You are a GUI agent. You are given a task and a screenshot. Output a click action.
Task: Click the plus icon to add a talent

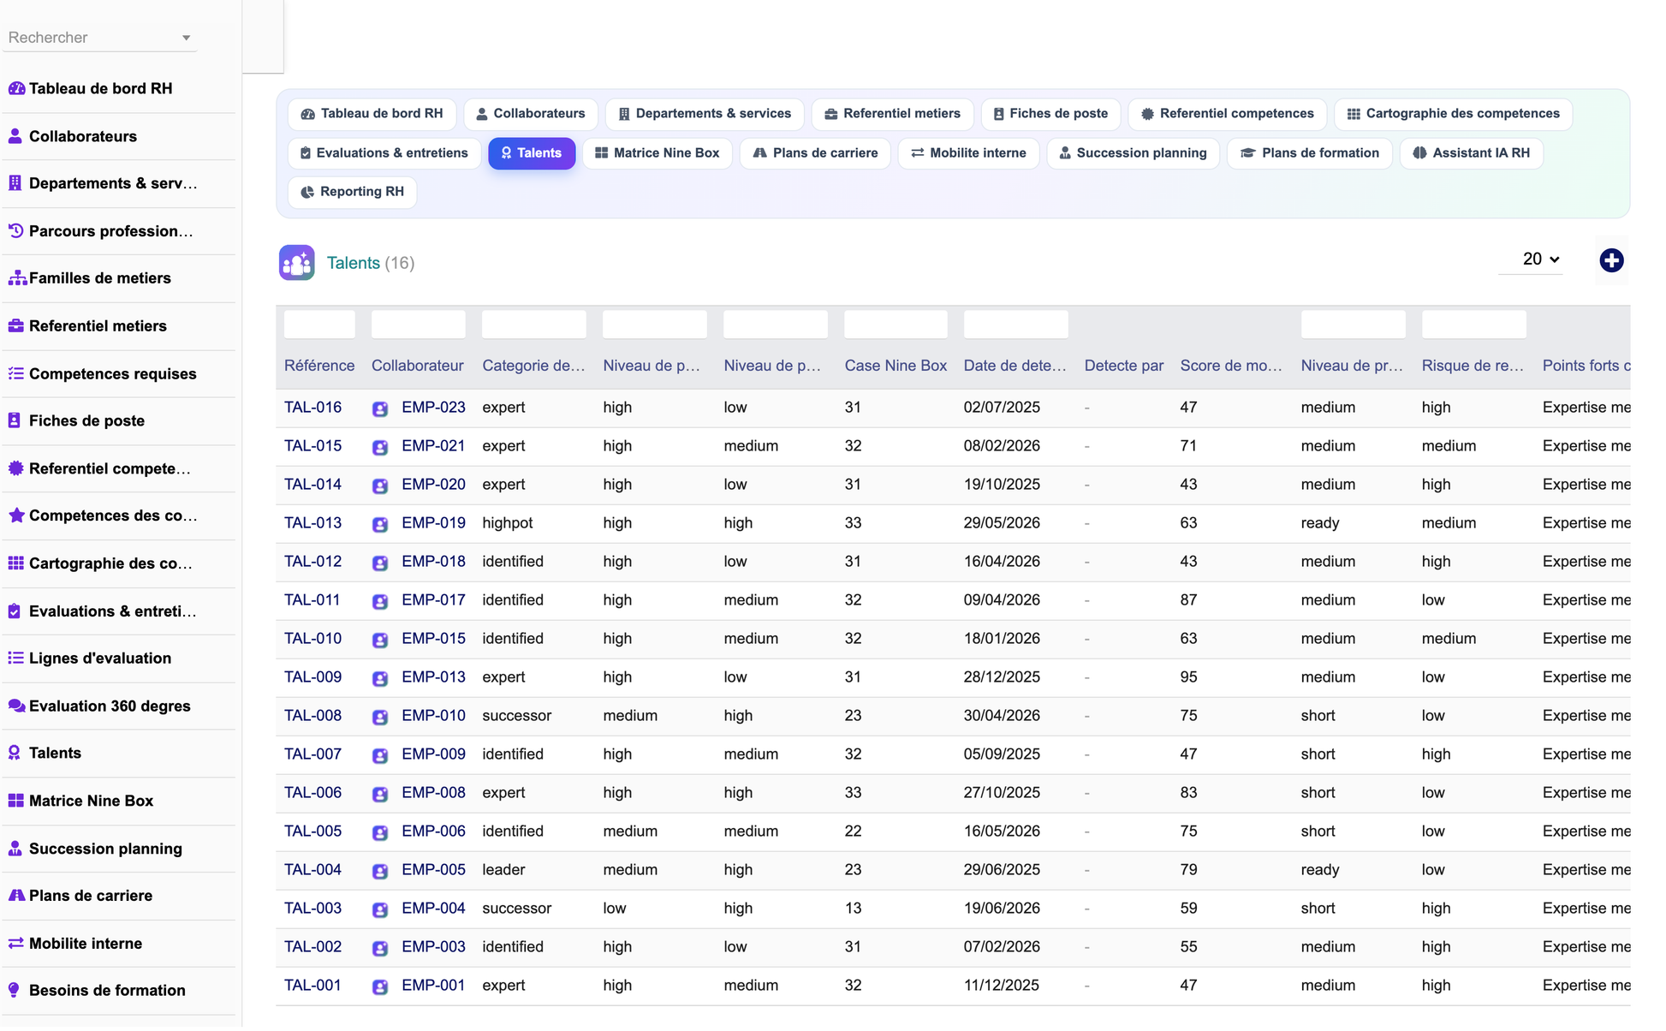coord(1611,260)
